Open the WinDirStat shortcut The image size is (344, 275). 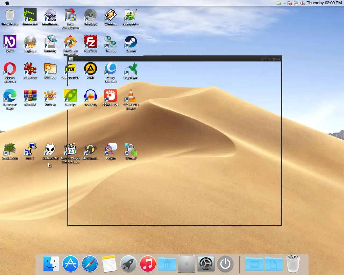pyautogui.click(x=10, y=151)
